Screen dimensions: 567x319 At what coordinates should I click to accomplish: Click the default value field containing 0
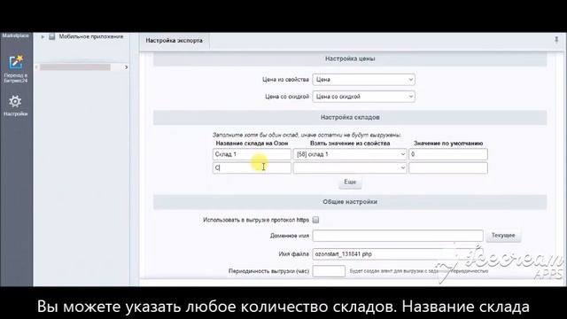coord(448,154)
